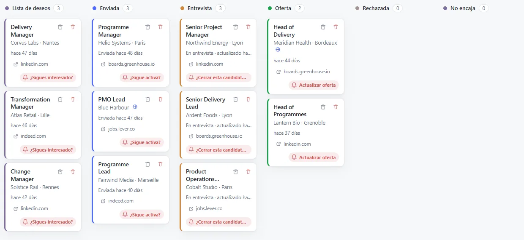Click the globe icon beside Blue Harbour
The height and width of the screenshot is (240, 524).
tap(135, 107)
